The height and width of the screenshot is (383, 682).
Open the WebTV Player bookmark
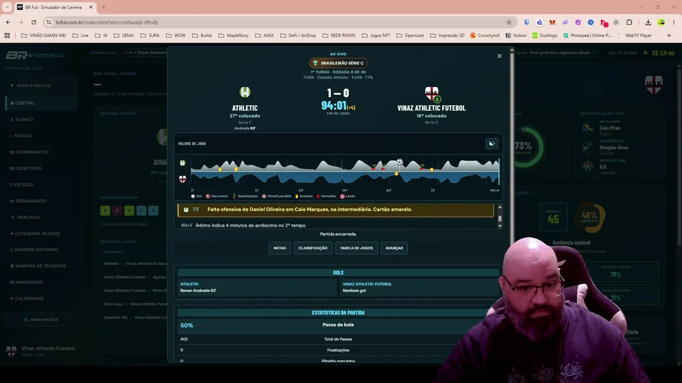[635, 36]
